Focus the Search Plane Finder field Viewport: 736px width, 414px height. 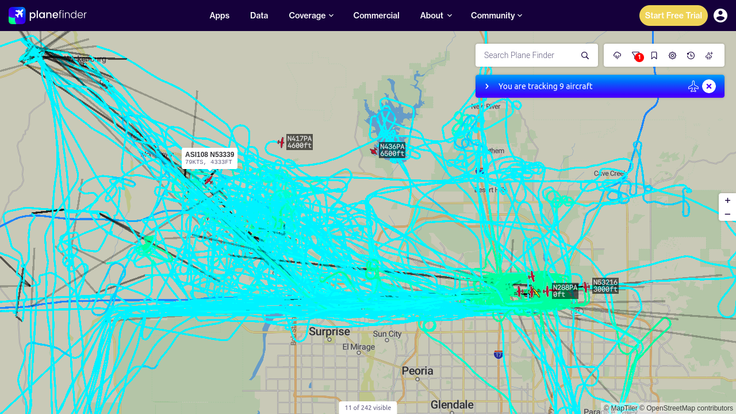pos(528,55)
